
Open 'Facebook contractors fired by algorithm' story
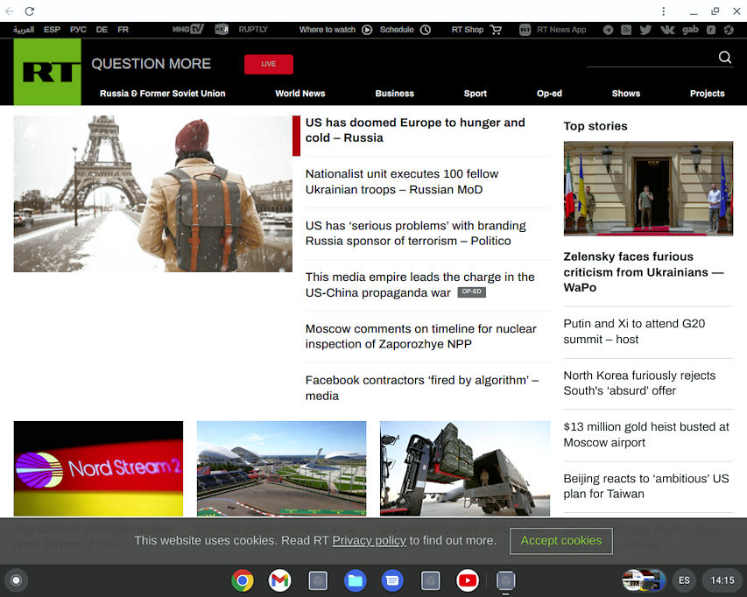click(x=421, y=388)
